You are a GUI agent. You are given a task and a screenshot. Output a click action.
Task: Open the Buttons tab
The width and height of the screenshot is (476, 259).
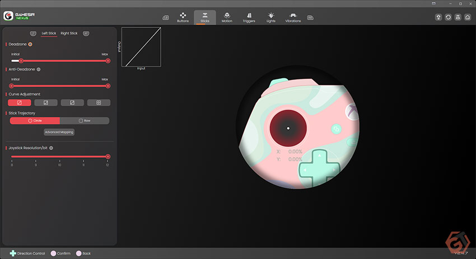[x=183, y=17]
